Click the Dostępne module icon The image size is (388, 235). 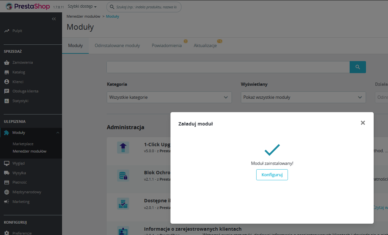click(123, 204)
